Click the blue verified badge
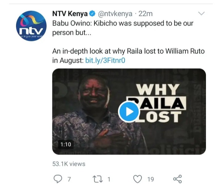 (92, 14)
